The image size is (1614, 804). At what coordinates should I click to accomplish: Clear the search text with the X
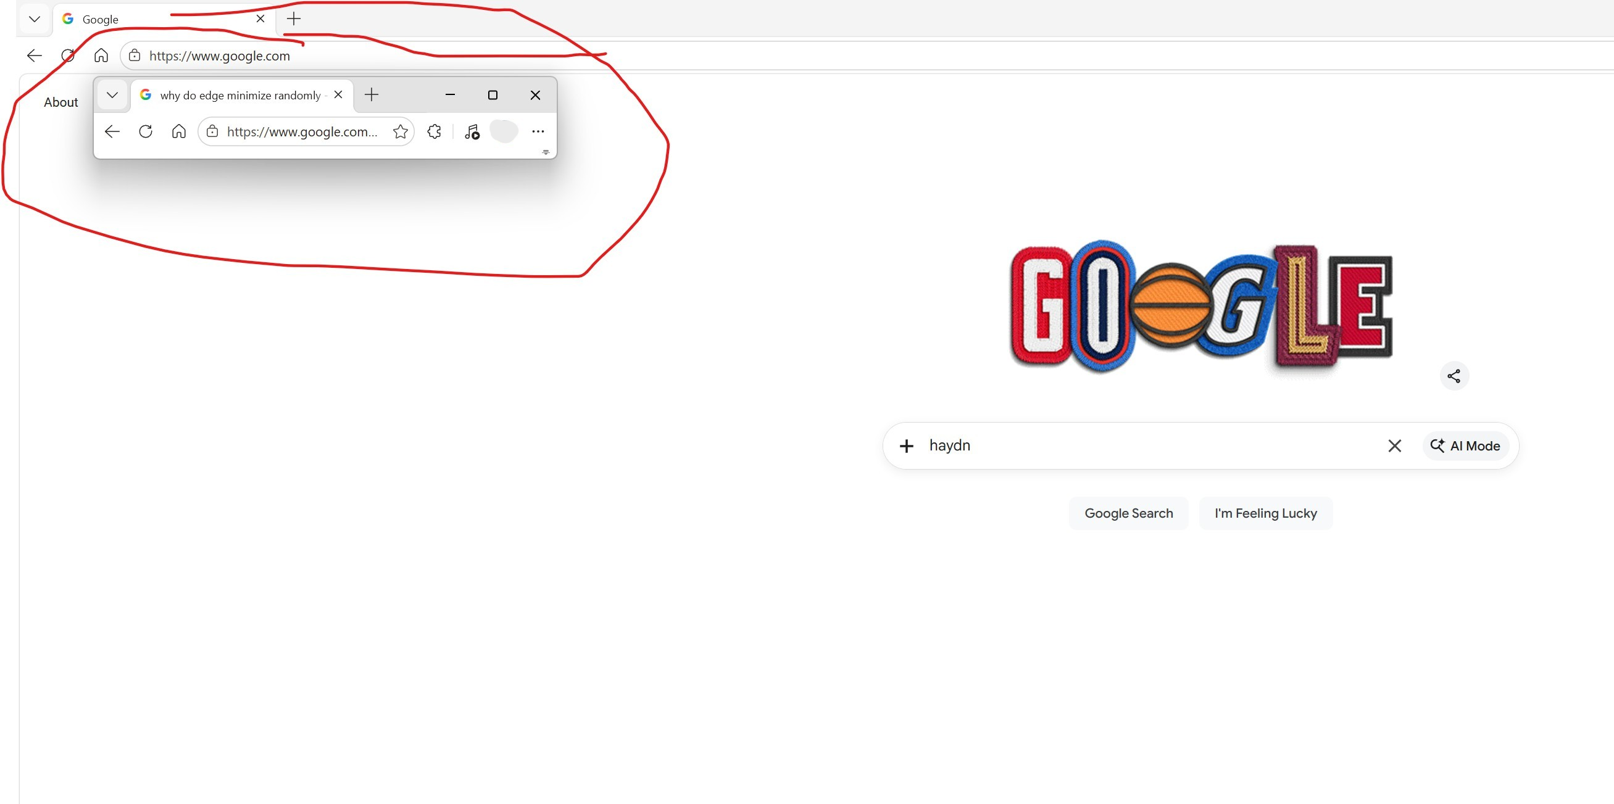tap(1394, 446)
